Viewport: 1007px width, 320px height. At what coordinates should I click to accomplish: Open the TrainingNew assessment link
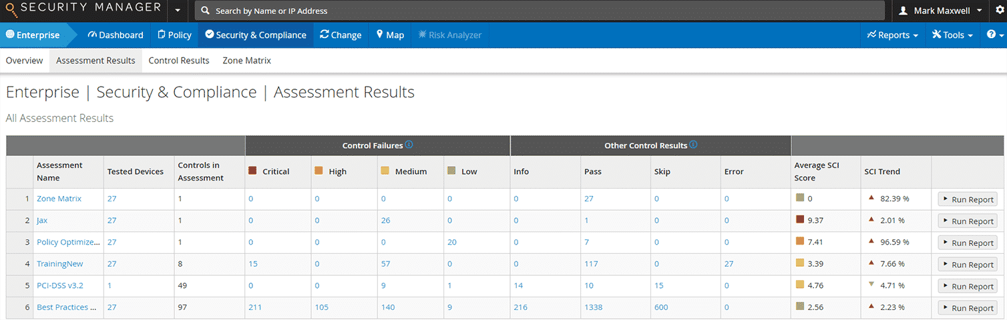[x=60, y=264]
